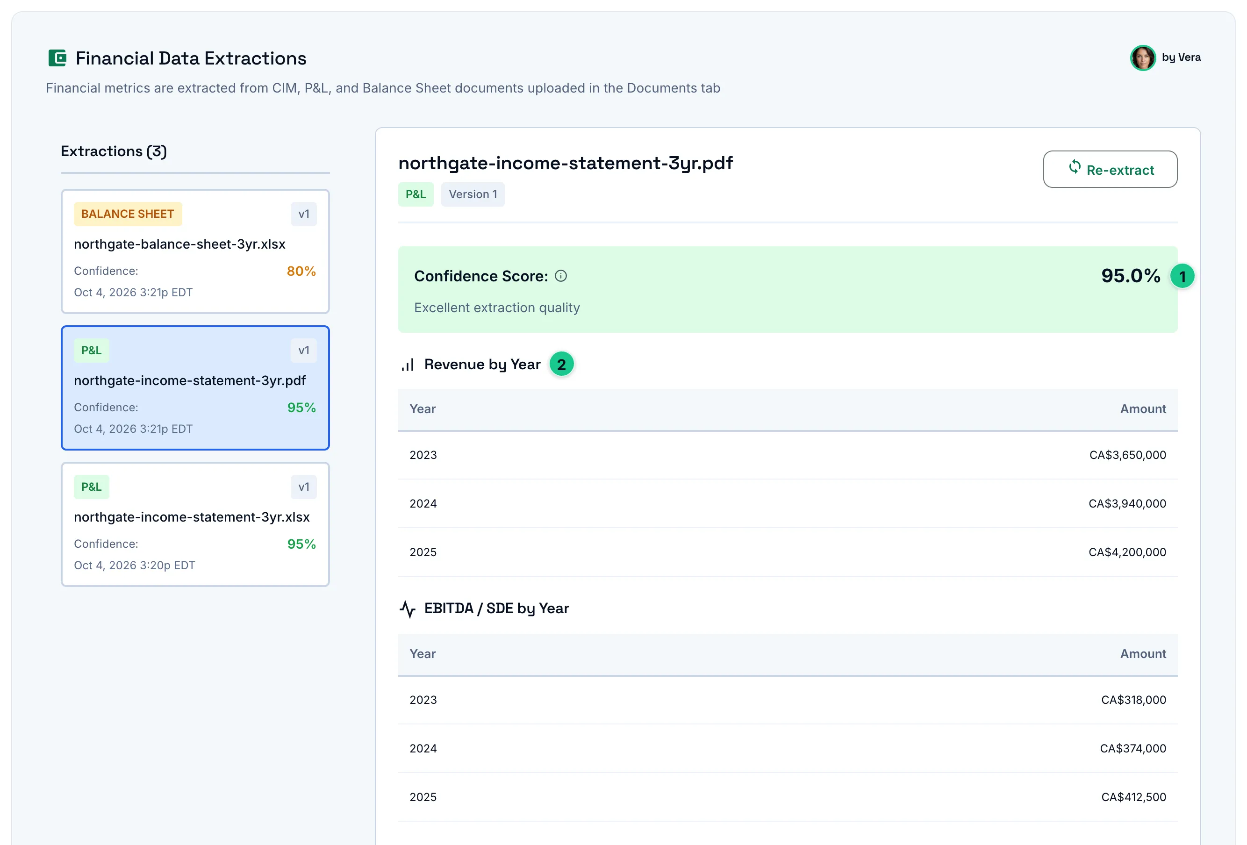The image size is (1247, 845).
Task: Click the 'by Vera' label
Action: 1181,57
